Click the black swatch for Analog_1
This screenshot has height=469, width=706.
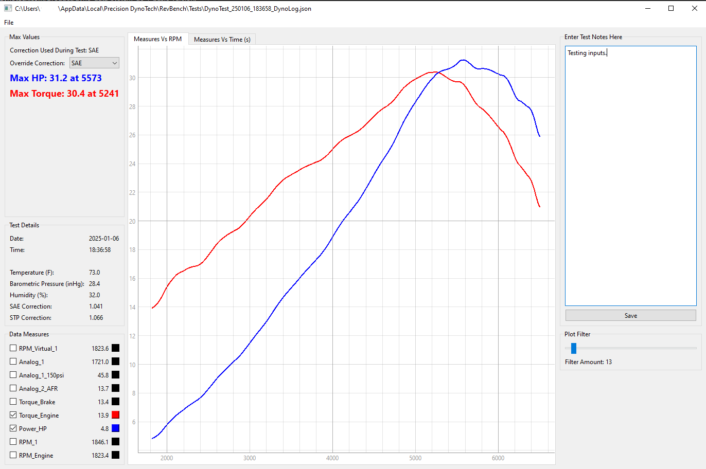pos(116,362)
